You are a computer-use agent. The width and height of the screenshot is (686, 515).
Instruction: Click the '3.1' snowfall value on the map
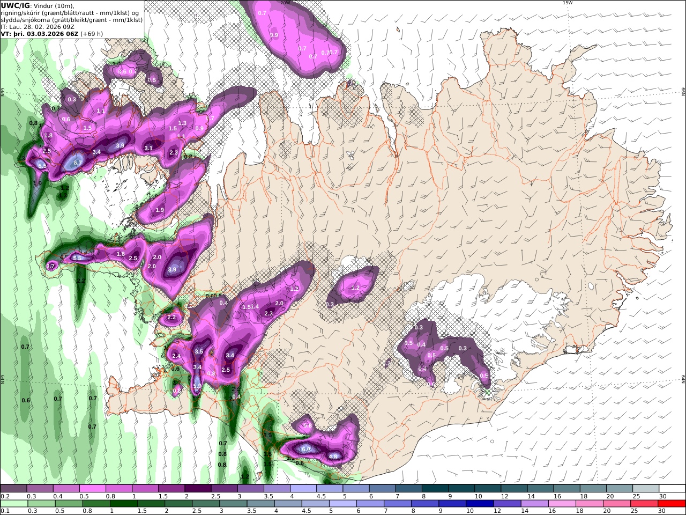click(x=148, y=148)
